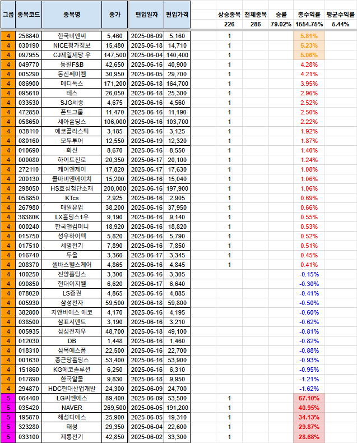The image size is (357, 443).
Task: Click the 편입일자 column header
Action: pos(147,15)
